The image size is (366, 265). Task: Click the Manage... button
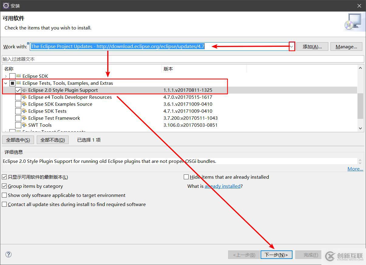click(x=346, y=46)
